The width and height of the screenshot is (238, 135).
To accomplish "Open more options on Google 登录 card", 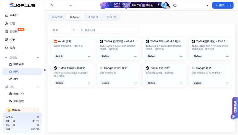I will coord(227,83).
